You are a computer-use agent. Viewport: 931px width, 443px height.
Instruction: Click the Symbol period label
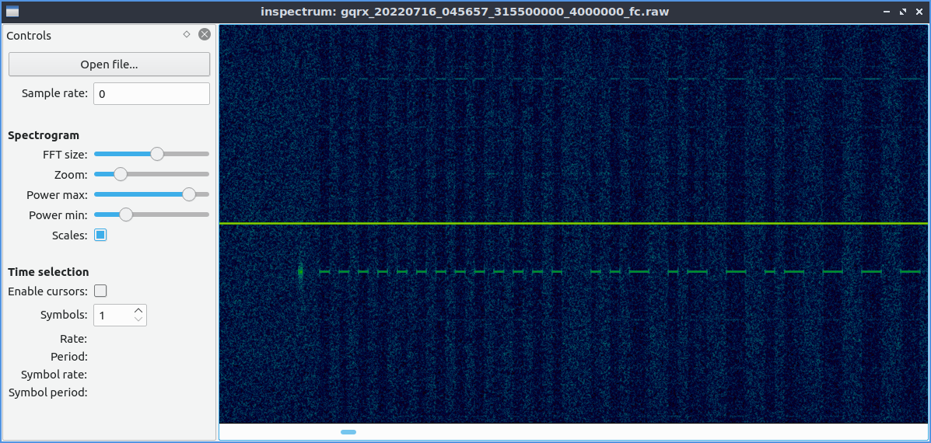[48, 392]
